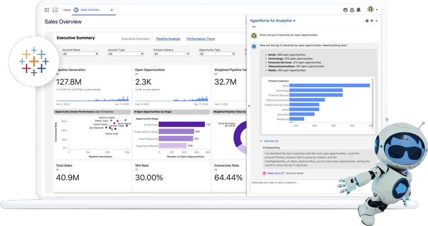
Task: Close the Sales Overview tab
Action: pos(112,10)
